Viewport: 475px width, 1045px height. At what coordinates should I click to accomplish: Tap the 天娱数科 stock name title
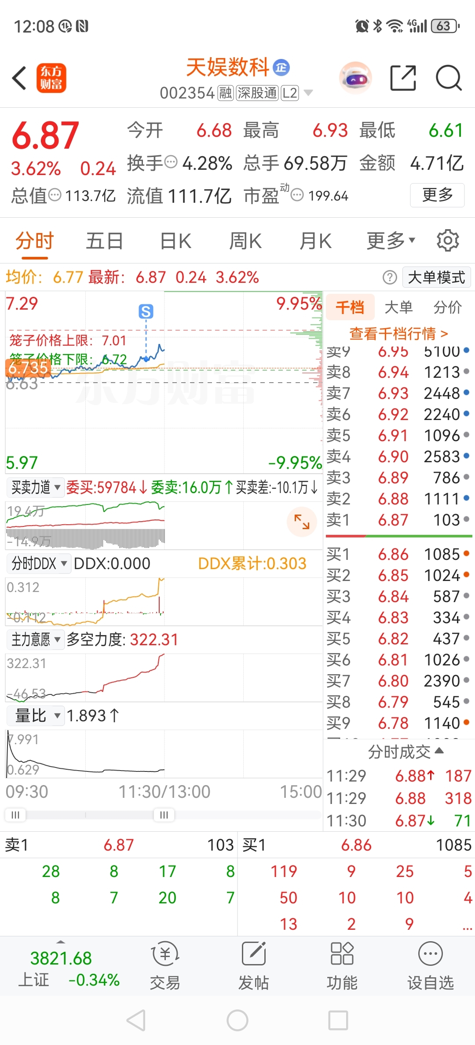[228, 67]
